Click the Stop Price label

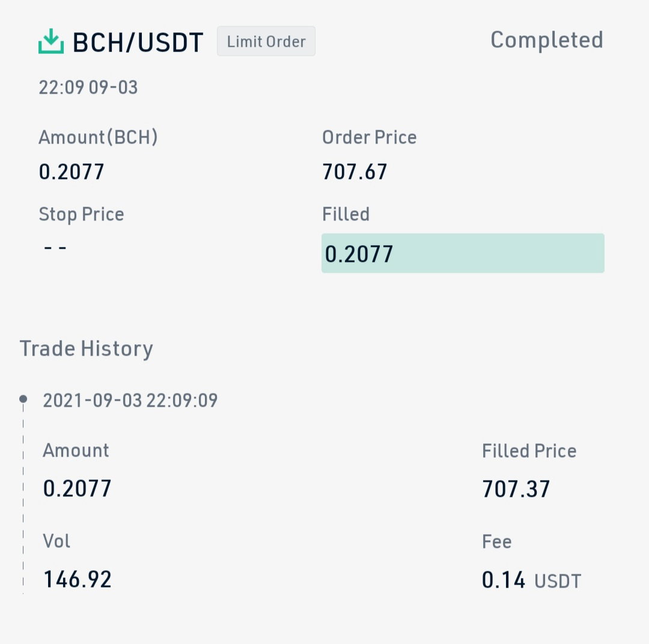click(x=82, y=214)
